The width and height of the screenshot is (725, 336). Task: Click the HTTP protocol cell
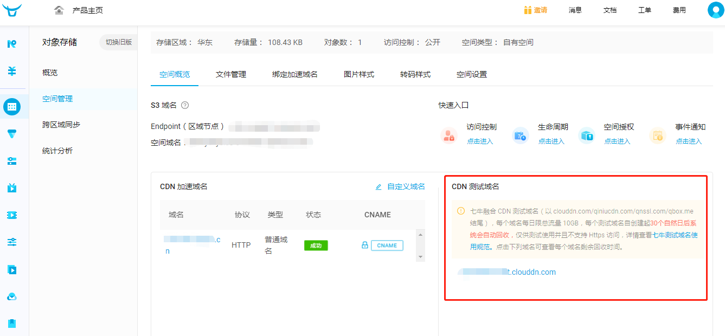click(241, 245)
